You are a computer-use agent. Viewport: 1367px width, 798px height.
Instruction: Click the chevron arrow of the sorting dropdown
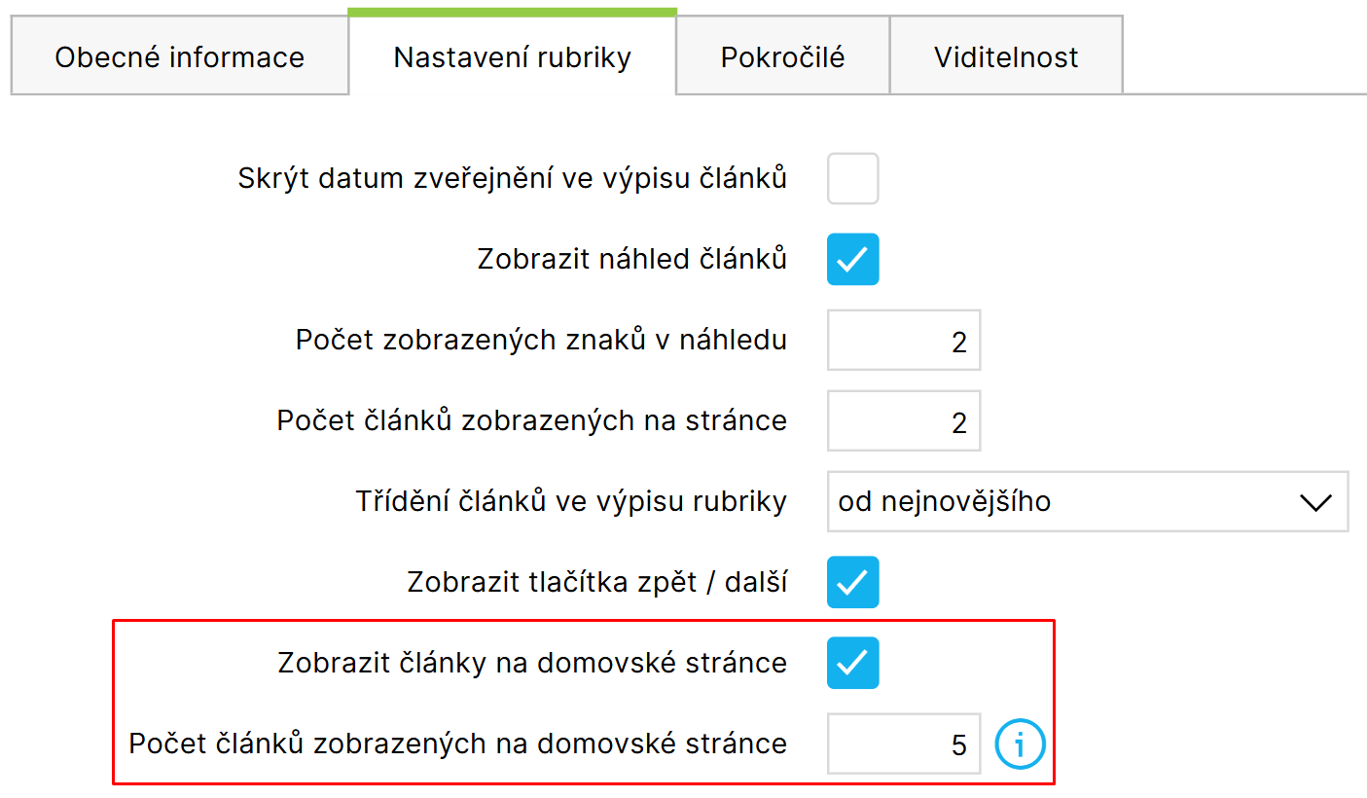pos(1314,502)
